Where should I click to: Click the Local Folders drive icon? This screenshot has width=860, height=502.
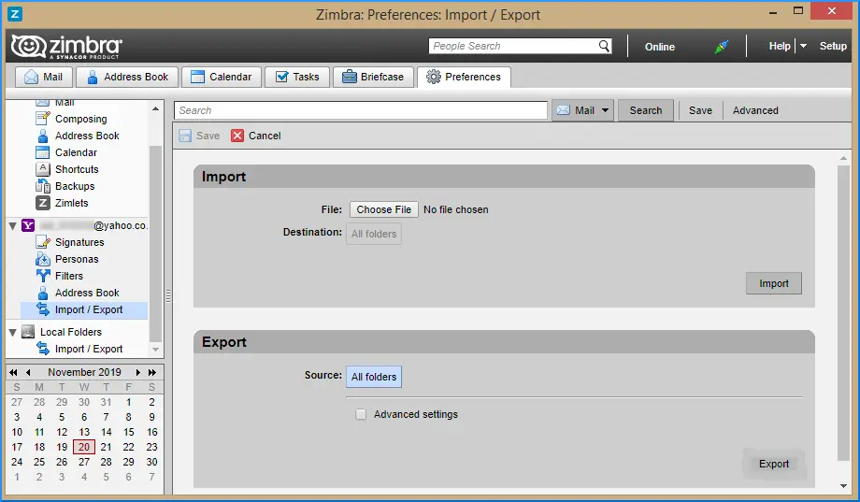(28, 332)
